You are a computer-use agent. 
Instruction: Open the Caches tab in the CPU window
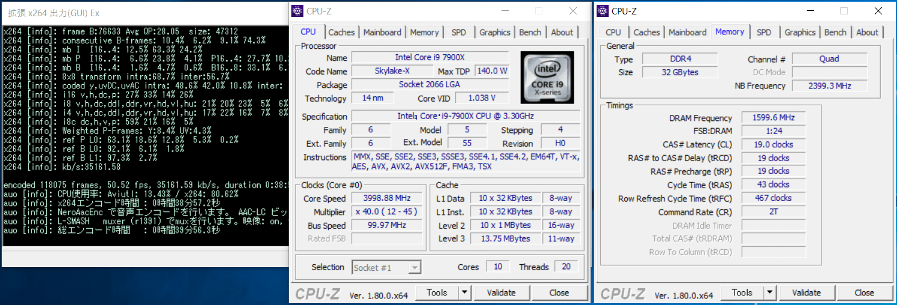pyautogui.click(x=341, y=32)
